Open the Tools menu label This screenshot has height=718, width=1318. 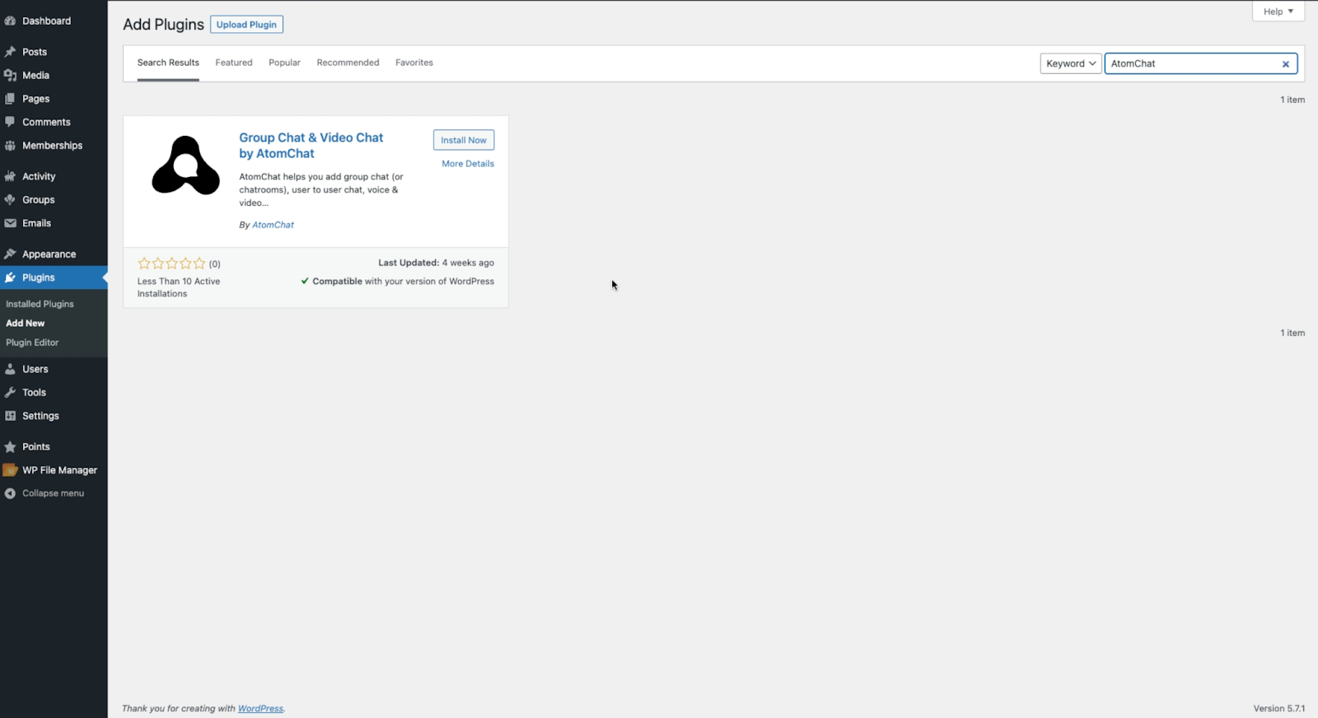34,393
